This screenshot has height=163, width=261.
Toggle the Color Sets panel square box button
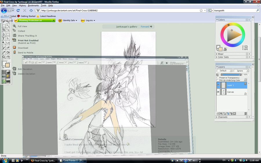(247, 57)
